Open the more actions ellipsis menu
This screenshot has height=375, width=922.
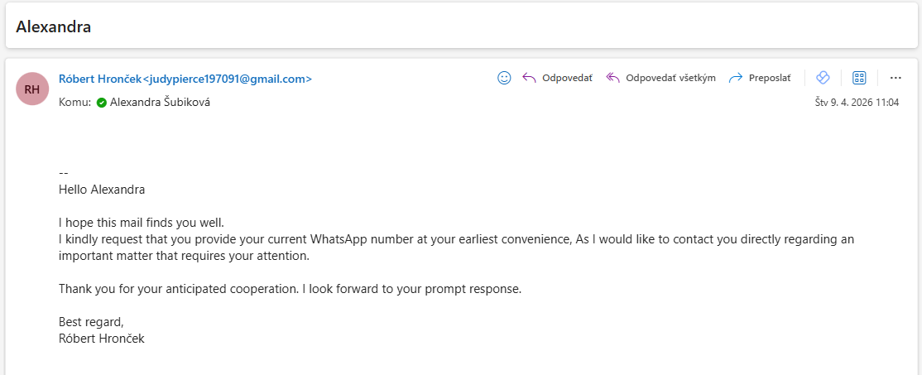point(896,78)
